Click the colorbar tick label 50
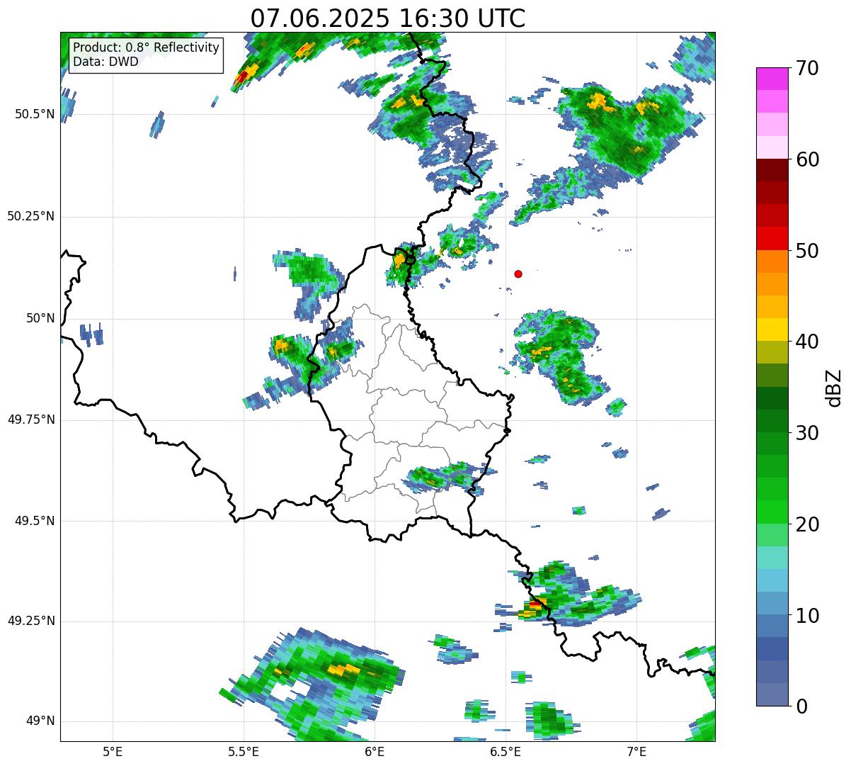The image size is (851, 766). [x=806, y=251]
